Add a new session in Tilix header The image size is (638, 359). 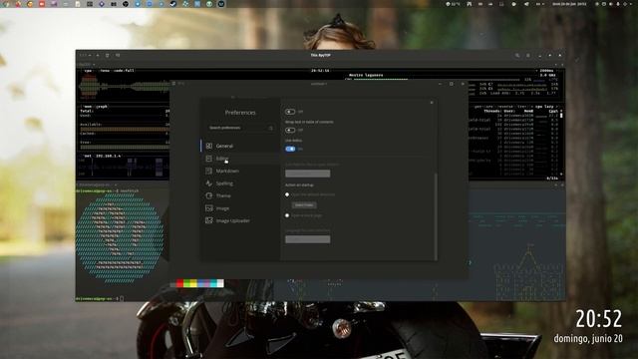(x=98, y=56)
